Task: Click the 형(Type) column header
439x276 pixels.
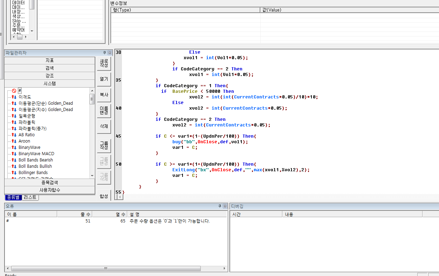Action: coord(186,10)
